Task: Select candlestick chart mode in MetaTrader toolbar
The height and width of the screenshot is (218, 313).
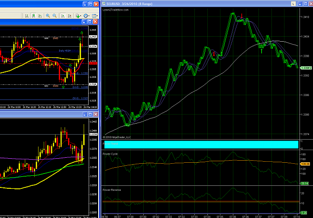Action: [x=34, y=16]
